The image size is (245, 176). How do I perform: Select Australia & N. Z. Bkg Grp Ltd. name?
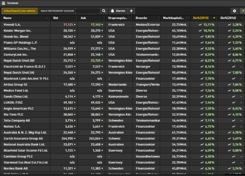point(25,132)
